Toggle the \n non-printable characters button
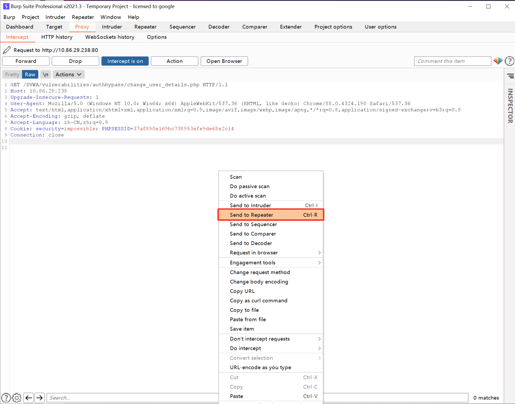This screenshot has height=404, width=515. click(45, 74)
